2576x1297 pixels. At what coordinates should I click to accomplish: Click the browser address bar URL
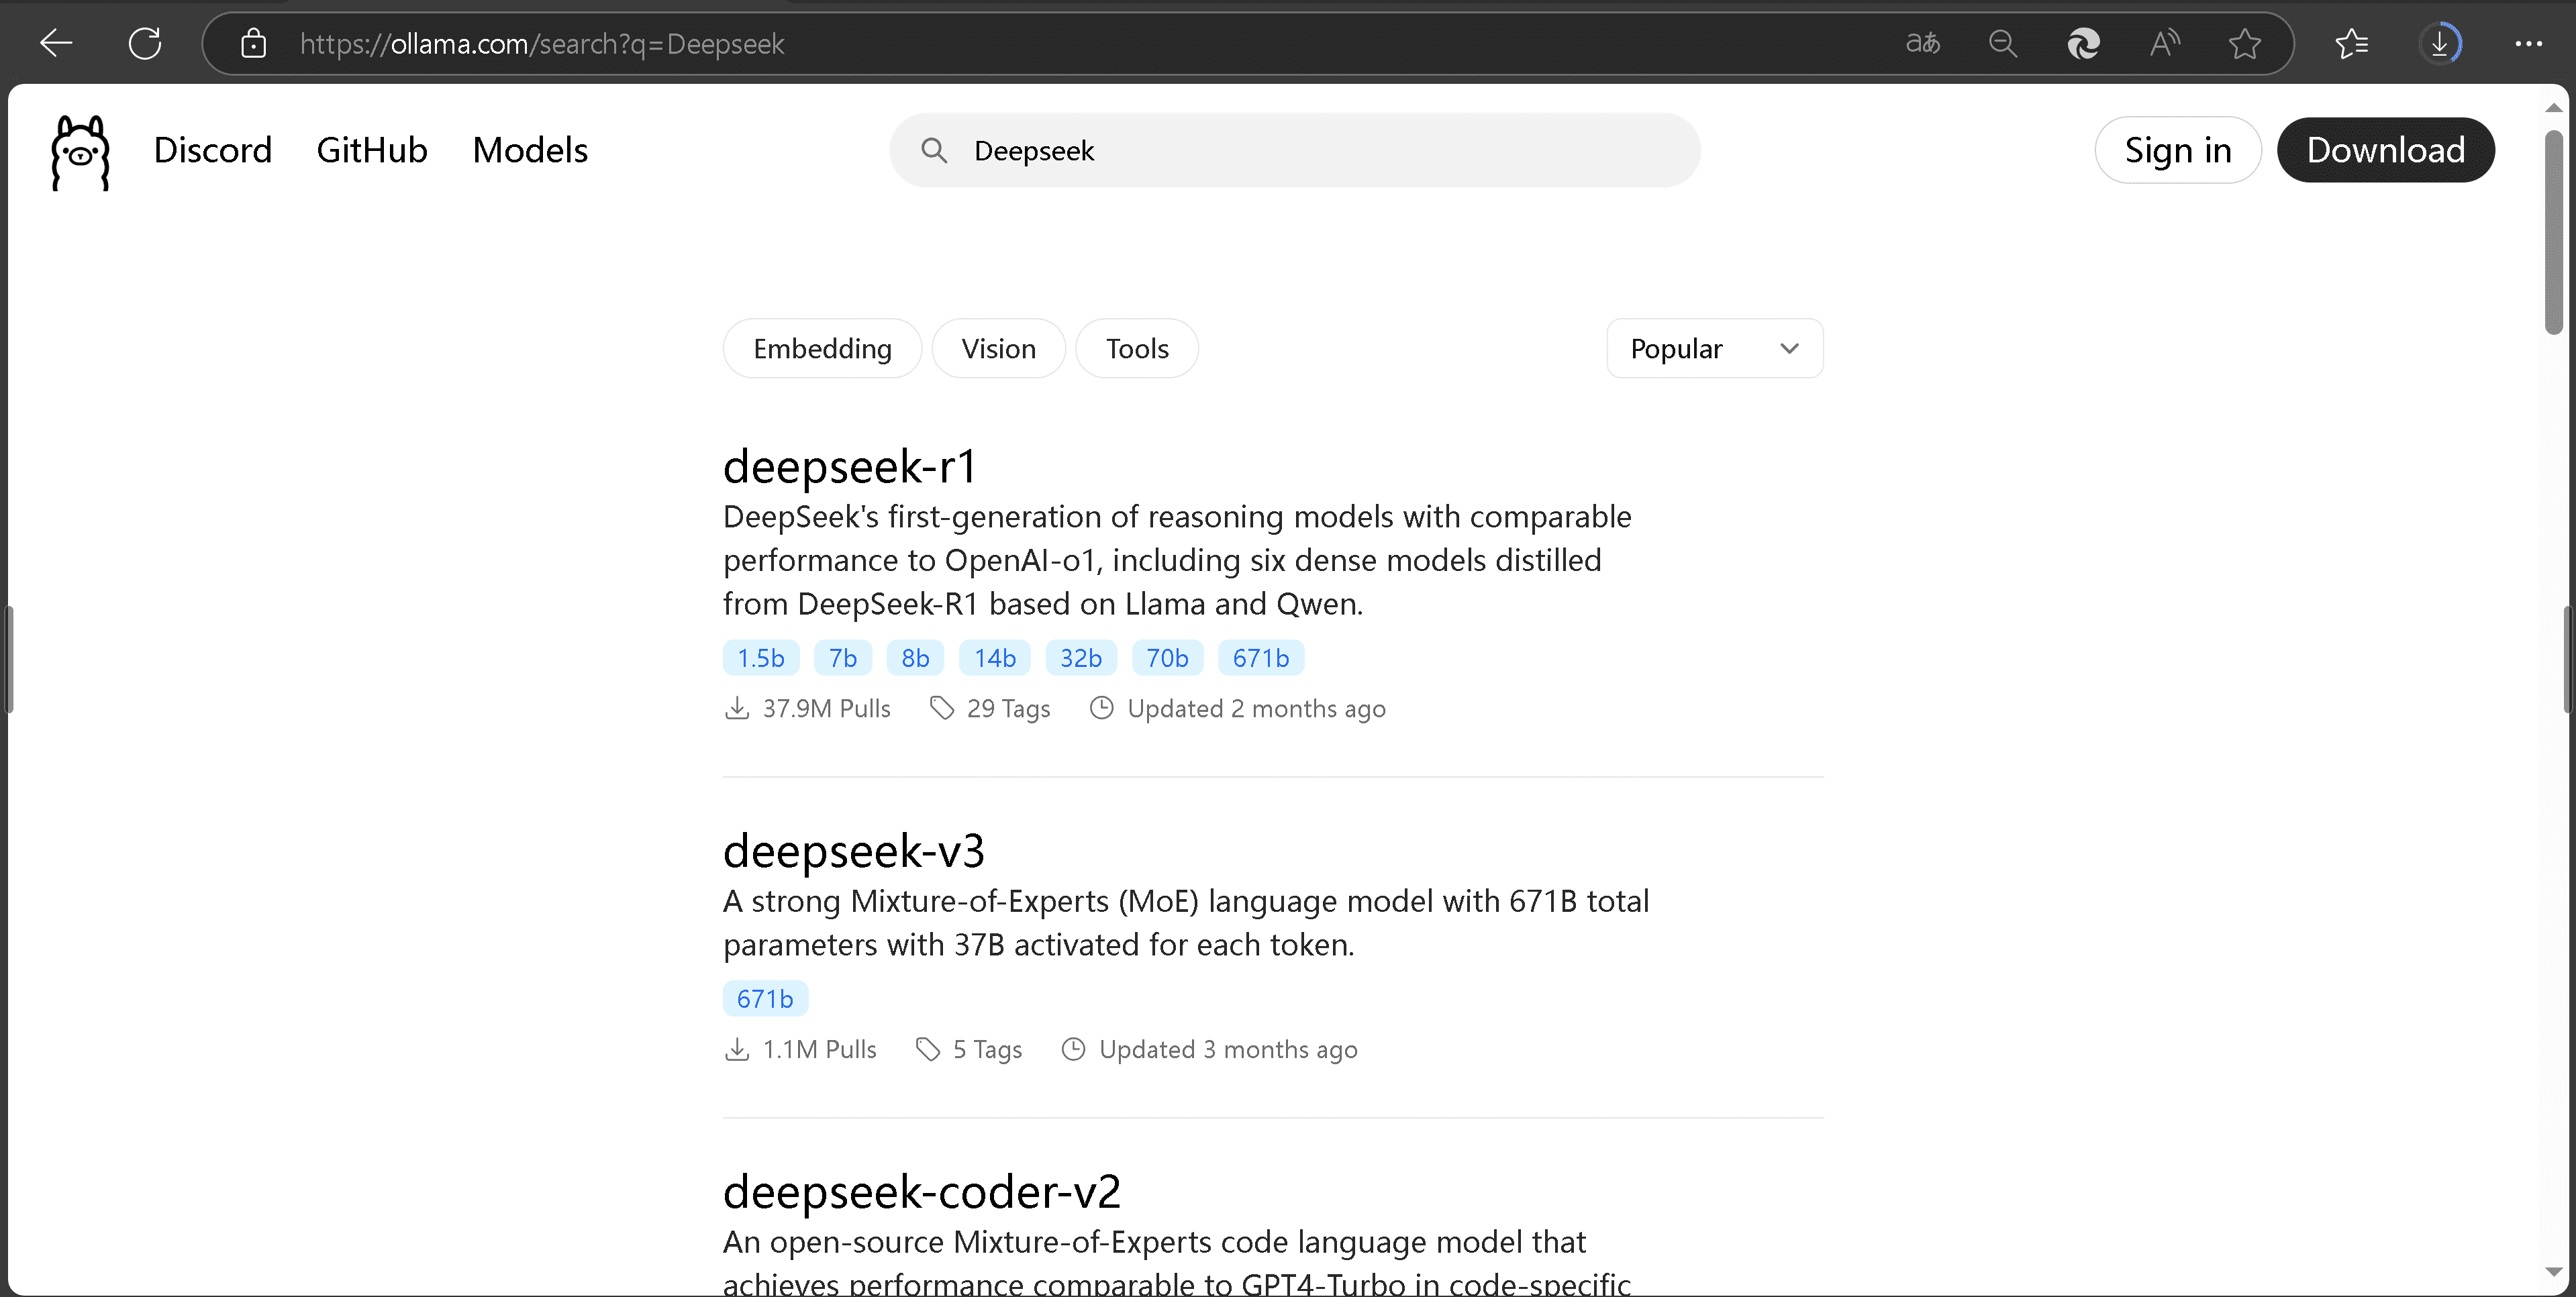[542, 43]
